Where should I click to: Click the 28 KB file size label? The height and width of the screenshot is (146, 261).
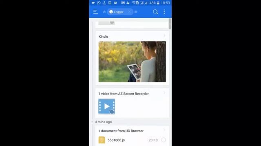(x=153, y=140)
